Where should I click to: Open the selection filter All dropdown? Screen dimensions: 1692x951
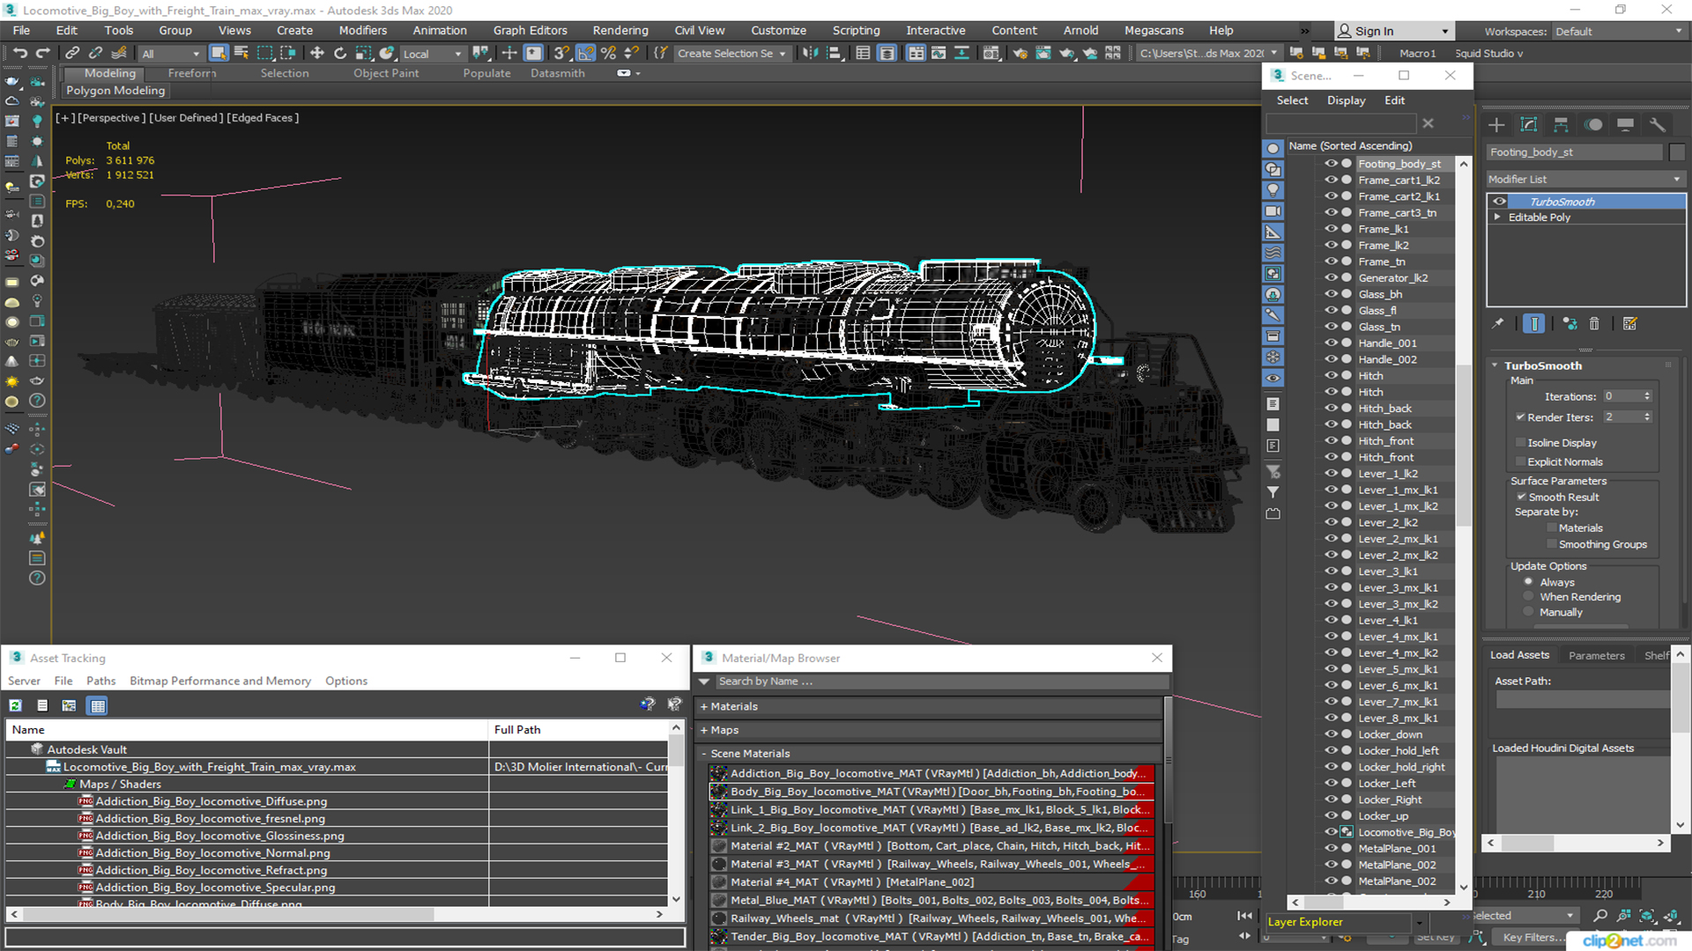coord(171,54)
